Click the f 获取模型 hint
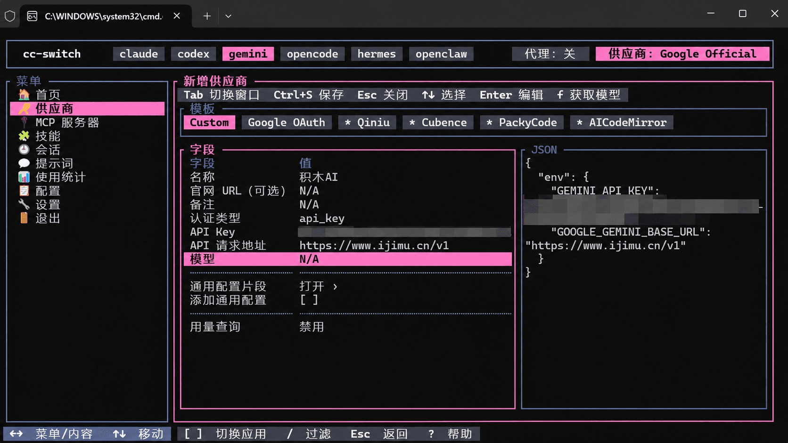Viewport: 788px width, 443px height. [x=588, y=95]
